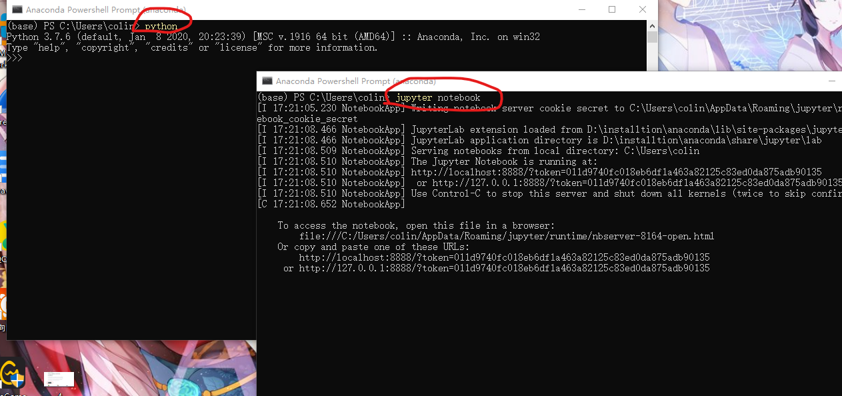This screenshot has height=396, width=842.
Task: Click scrollbar up arrow in python window
Action: pos(652,25)
